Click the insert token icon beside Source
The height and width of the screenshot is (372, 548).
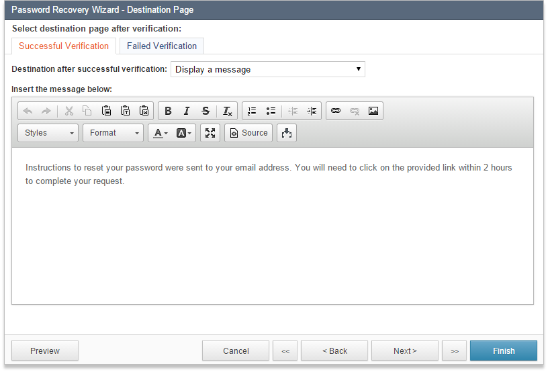click(287, 133)
